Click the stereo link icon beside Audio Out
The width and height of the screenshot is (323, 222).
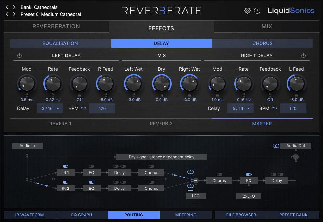click(276, 146)
